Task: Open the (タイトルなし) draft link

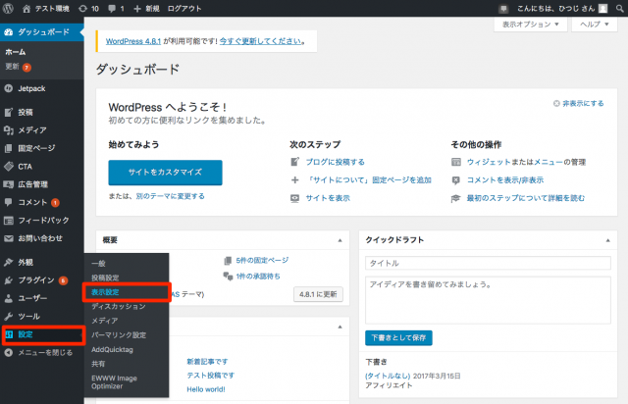Action: (388, 376)
